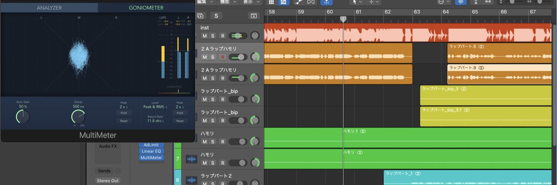Record-enable track 7 ハモリ
Viewport: 557px width, 185px height.
click(222, 163)
